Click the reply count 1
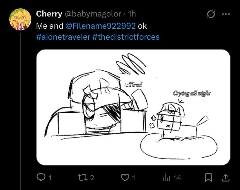 point(50,178)
